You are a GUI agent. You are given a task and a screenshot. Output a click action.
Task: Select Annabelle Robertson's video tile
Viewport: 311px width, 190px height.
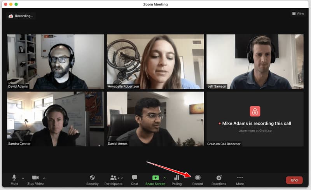[155, 62]
